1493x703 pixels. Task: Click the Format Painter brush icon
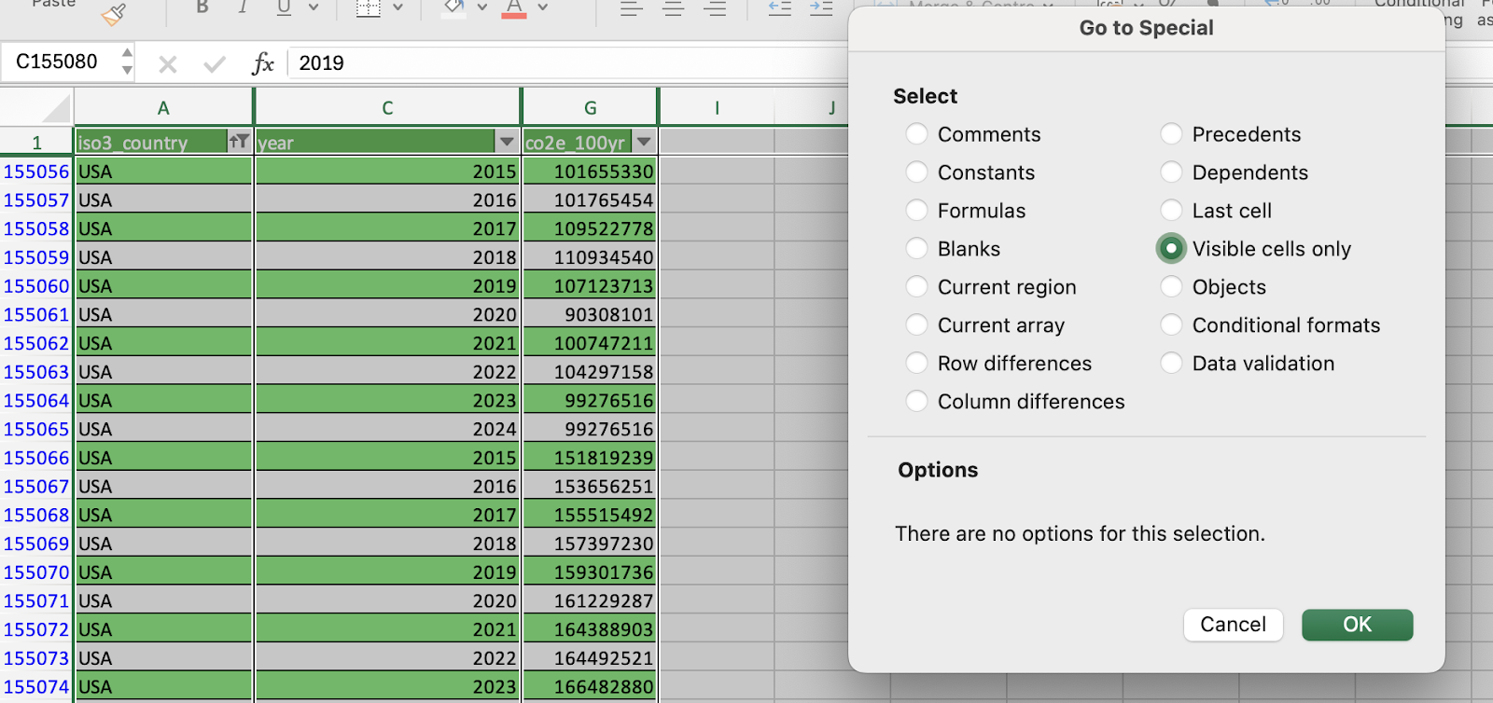click(x=114, y=13)
